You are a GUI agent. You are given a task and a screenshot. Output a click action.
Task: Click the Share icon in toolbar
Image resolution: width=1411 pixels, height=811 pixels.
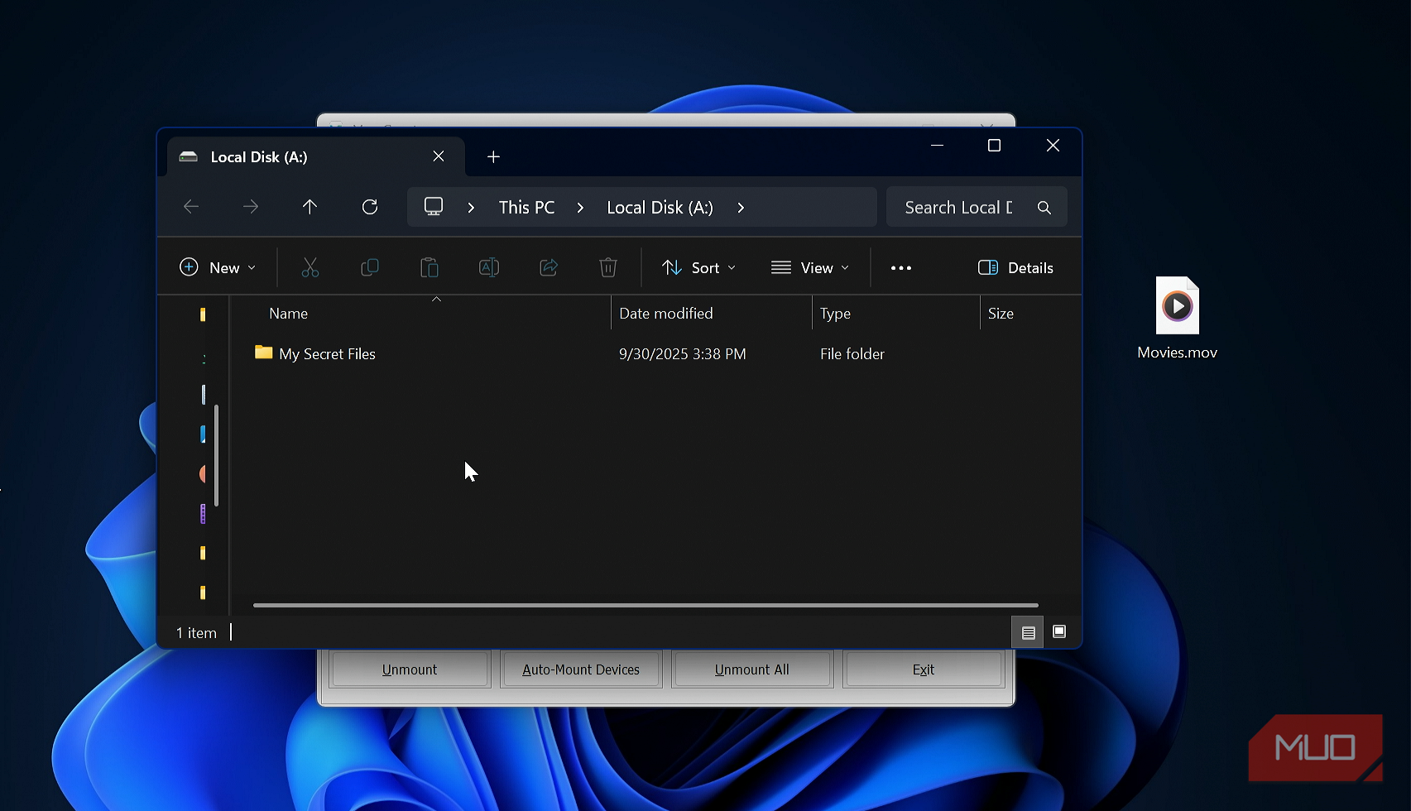pyautogui.click(x=549, y=267)
